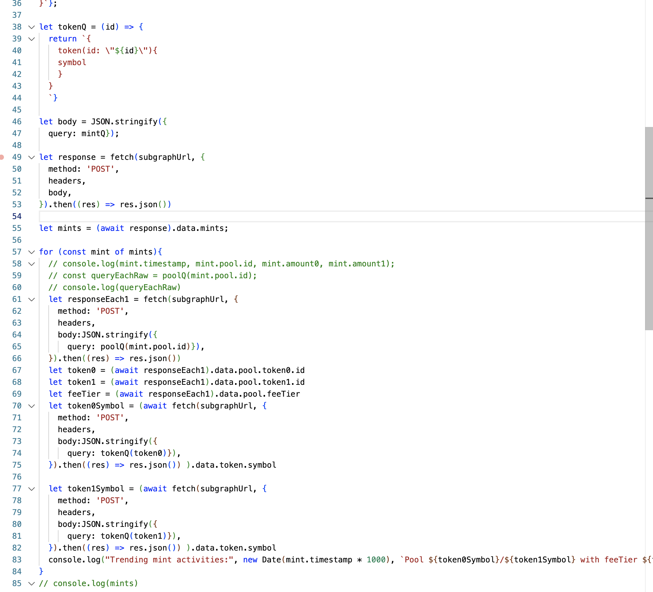653x592 pixels.
Task: Click 'queryEachRaw' comment on line 59
Action: pyautogui.click(x=120, y=276)
